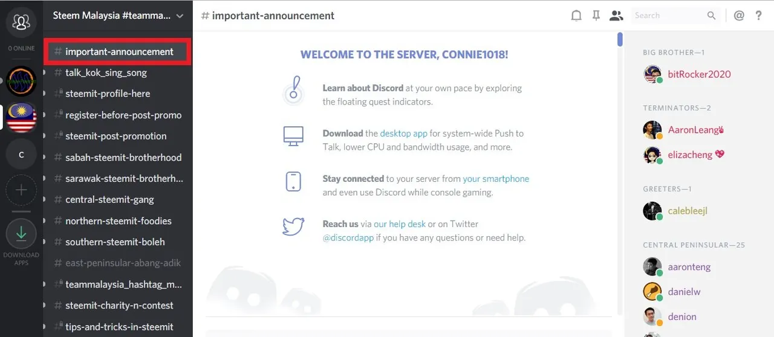The height and width of the screenshot is (337, 774).
Task: Open the Friends home icon
Action: point(21,22)
